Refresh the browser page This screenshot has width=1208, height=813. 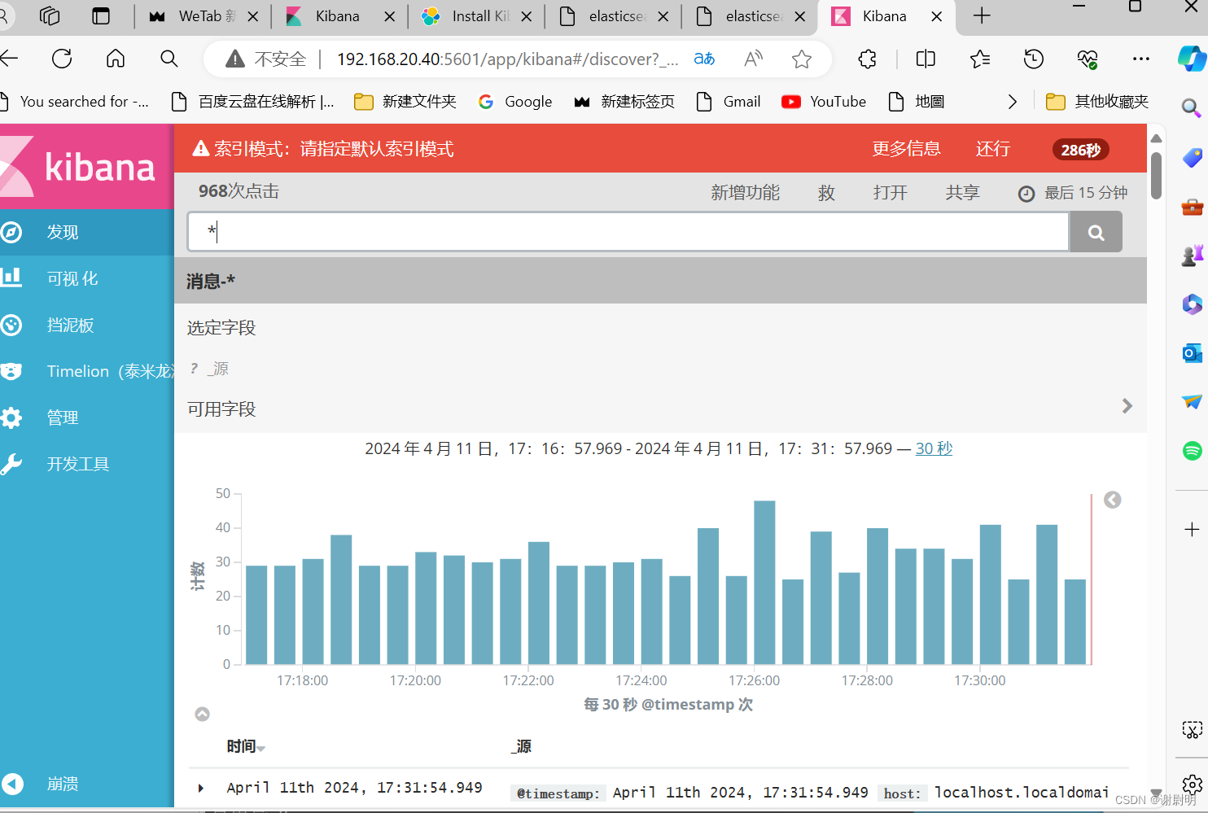62,59
